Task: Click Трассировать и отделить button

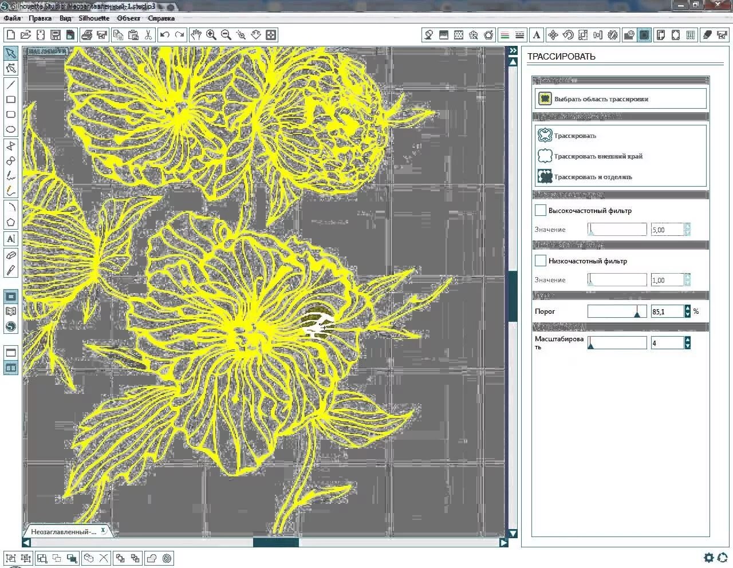Action: tap(585, 177)
